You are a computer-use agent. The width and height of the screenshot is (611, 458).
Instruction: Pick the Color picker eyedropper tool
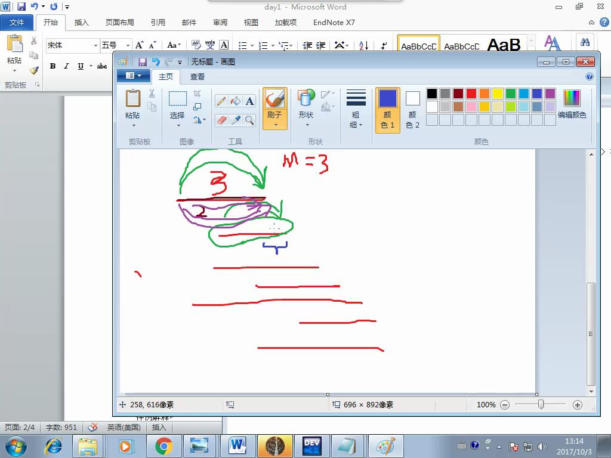coord(236,120)
